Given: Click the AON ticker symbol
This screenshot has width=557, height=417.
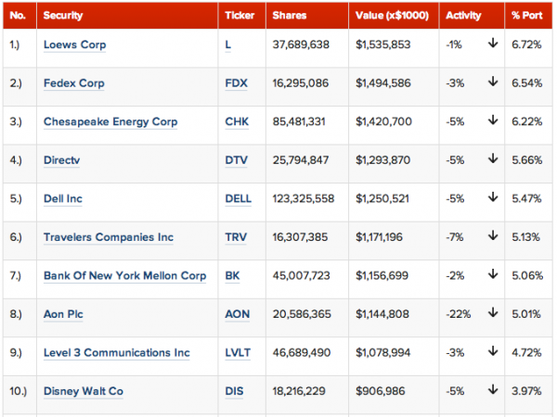Looking at the screenshot, I should coord(237,315).
